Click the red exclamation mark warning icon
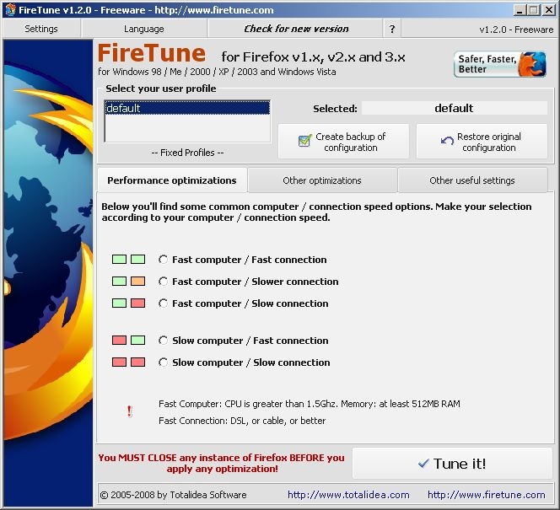Image resolution: width=560 pixels, height=510 pixels. (129, 411)
